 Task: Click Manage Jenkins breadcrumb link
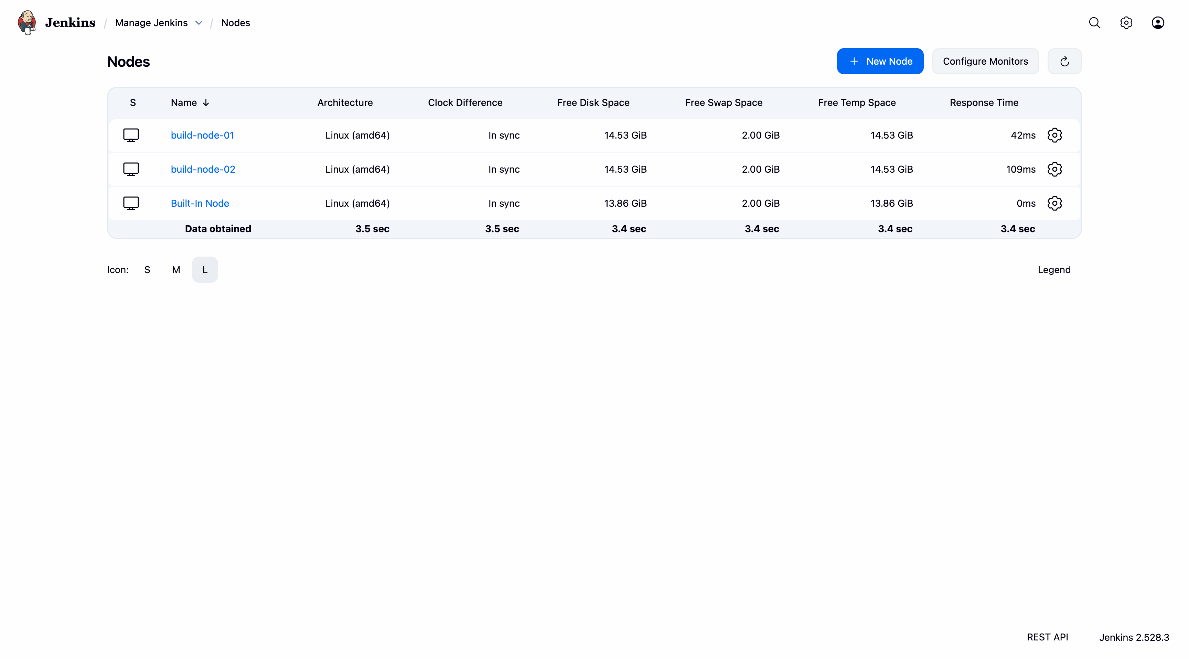(x=151, y=23)
